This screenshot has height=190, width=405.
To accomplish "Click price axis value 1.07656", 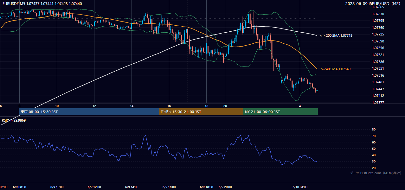I will pyautogui.click(x=378, y=48).
